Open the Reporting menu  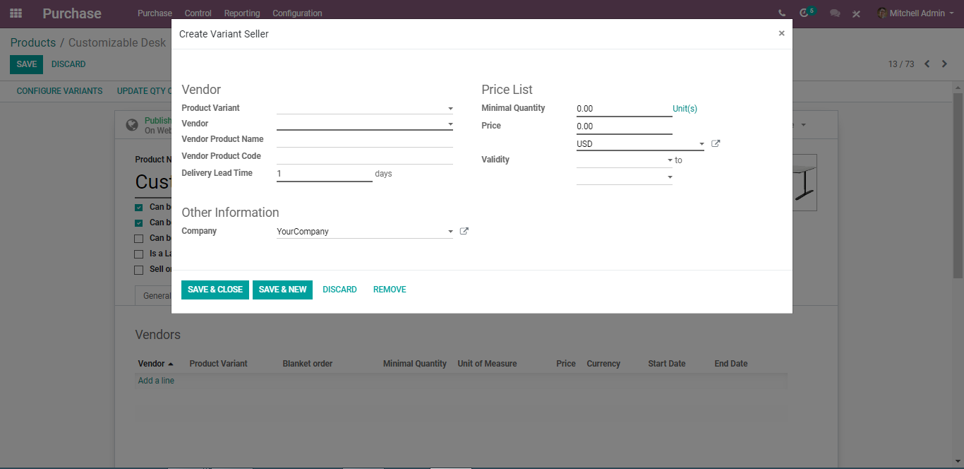tap(242, 13)
